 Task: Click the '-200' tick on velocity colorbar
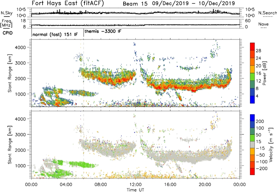[262, 168]
